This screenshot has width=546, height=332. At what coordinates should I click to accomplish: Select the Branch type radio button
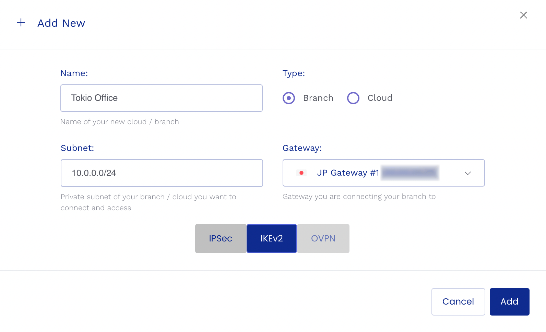(x=289, y=98)
